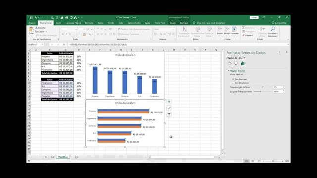Click the chart elements plus button
This screenshot has height=178, width=317.
point(169,102)
